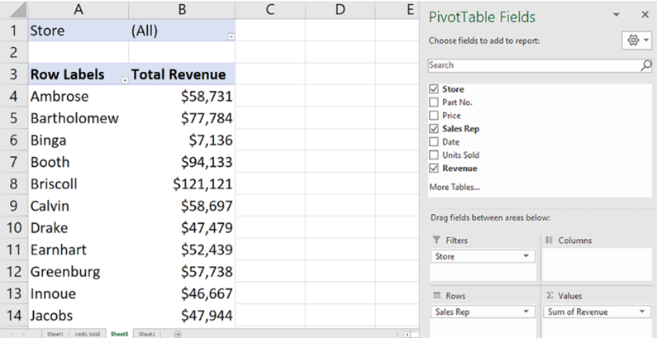Click the Values sigma icon

(550, 296)
